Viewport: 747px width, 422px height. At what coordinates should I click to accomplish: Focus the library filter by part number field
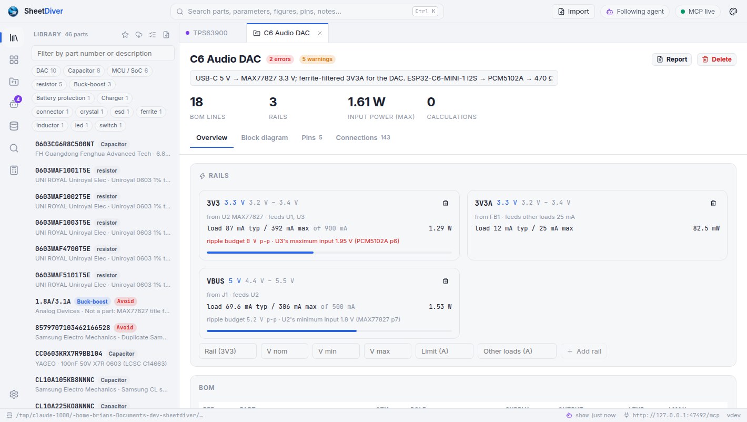pos(103,53)
